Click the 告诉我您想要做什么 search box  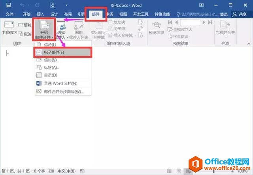pyautogui.click(x=197, y=15)
